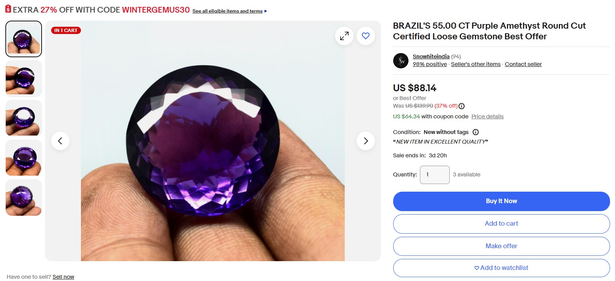Open Seller's other items link
The image size is (615, 281).
[x=476, y=64]
